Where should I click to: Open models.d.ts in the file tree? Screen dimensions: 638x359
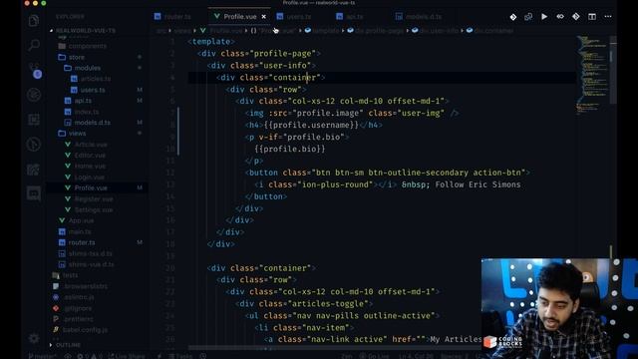coord(87,122)
